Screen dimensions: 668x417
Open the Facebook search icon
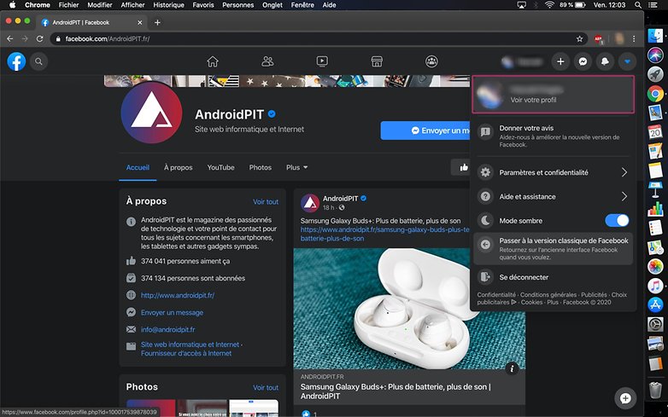(38, 61)
